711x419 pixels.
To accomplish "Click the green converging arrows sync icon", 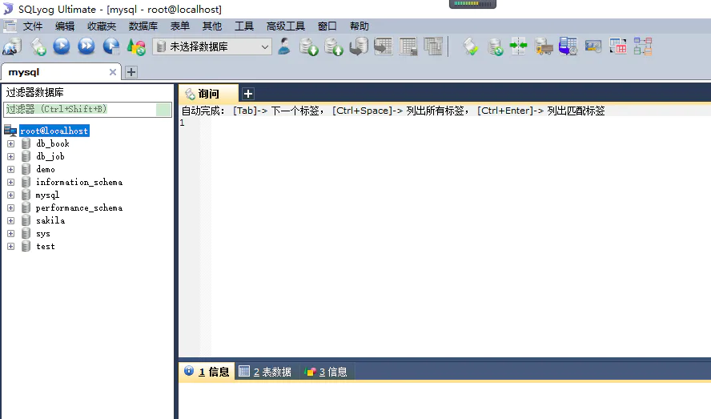I will tap(518, 46).
